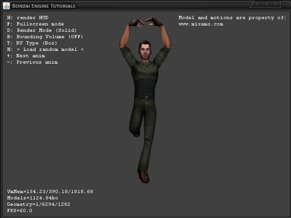Click 'Model and motions are property of:' text
This screenshot has width=291, height=218.
pos(232,18)
